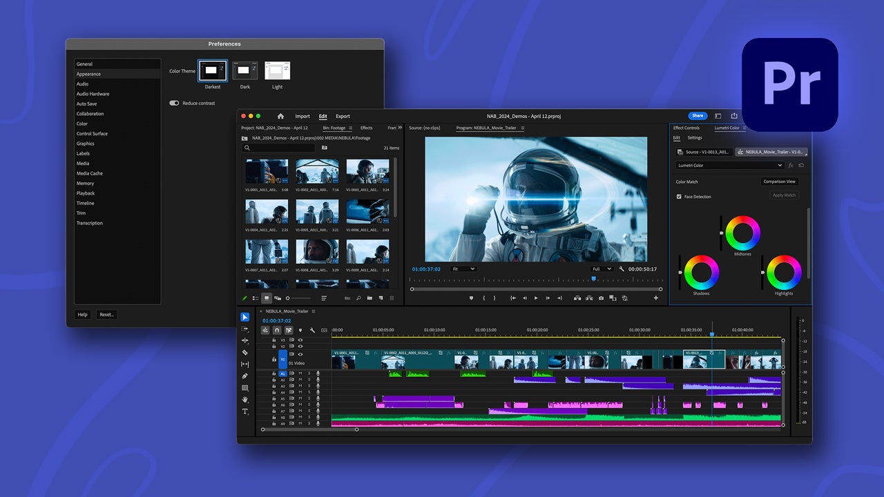Click the Midtones color wheel
Image resolution: width=884 pixels, height=497 pixels.
[742, 233]
